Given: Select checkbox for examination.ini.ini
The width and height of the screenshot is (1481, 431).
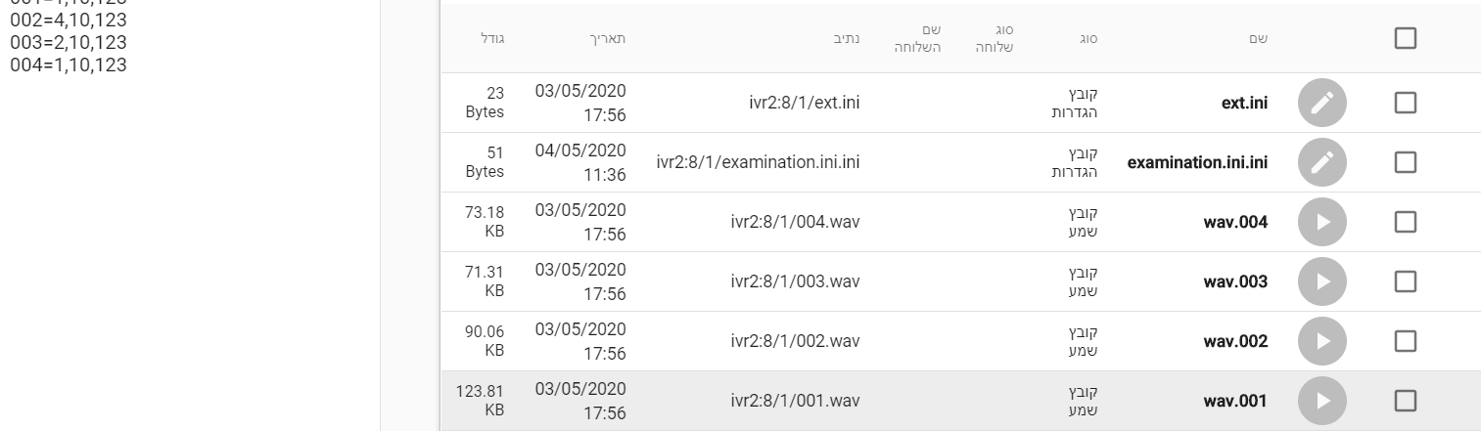Looking at the screenshot, I should click(x=1405, y=163).
